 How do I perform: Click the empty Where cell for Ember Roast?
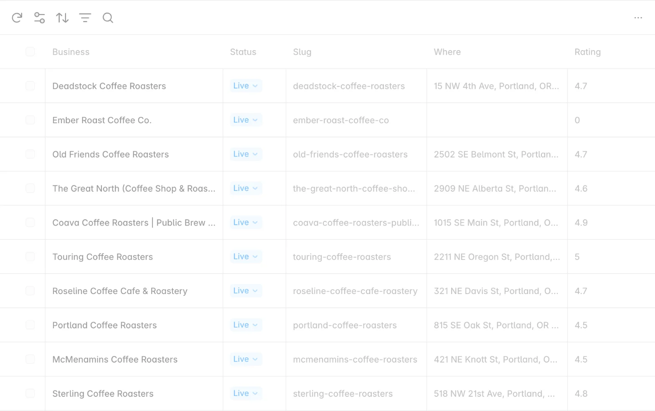(497, 120)
